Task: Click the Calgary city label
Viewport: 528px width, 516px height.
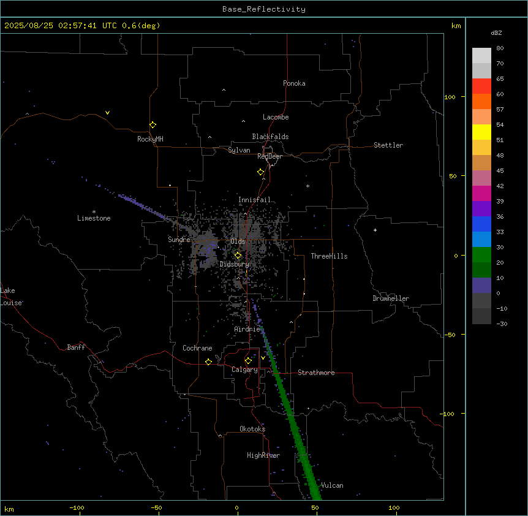Action: (x=244, y=370)
